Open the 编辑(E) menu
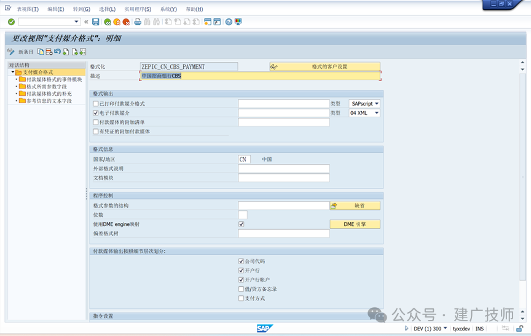The height and width of the screenshot is (336, 531). [x=55, y=9]
